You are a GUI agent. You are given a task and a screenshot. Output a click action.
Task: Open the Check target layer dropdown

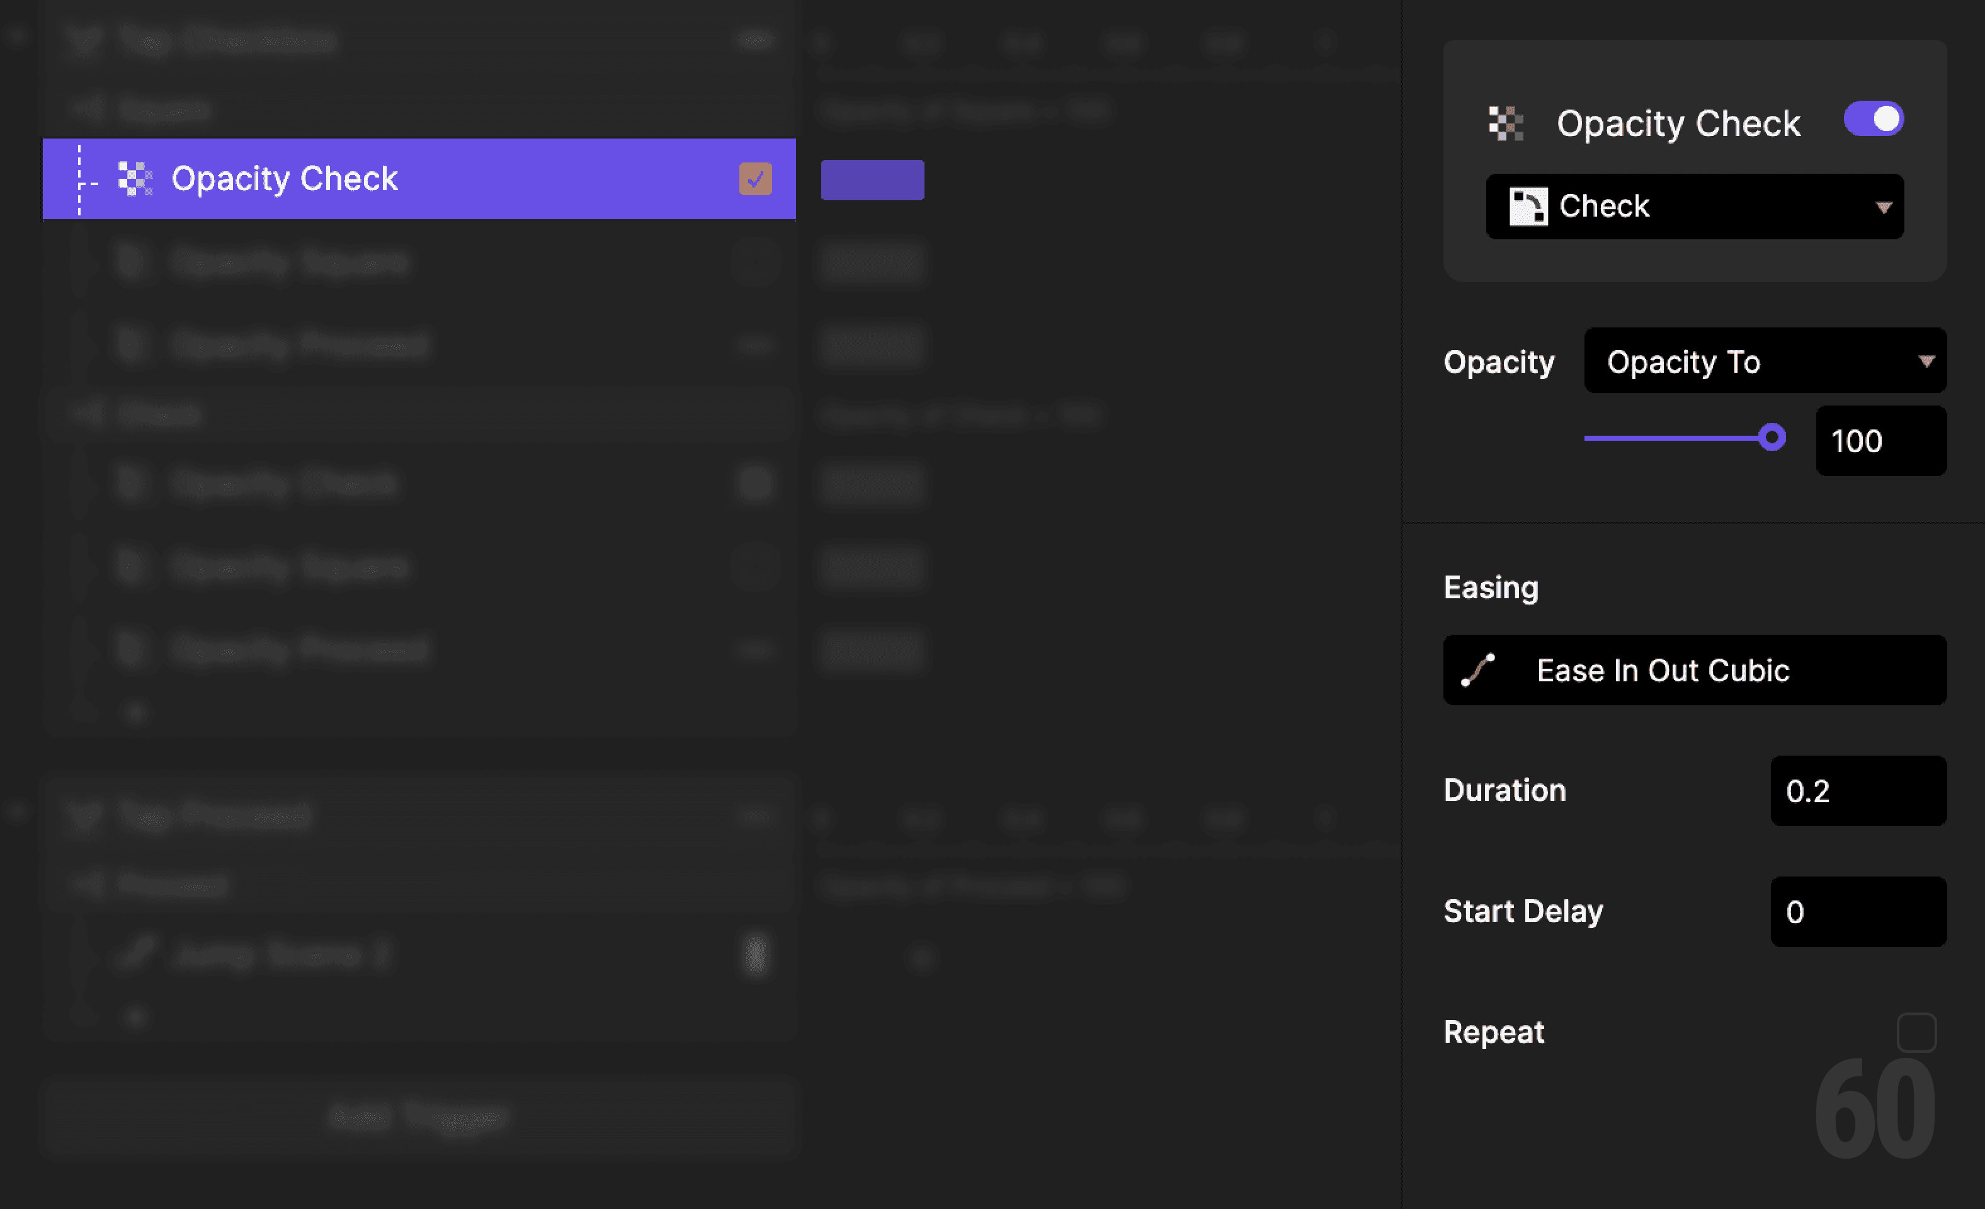point(1694,206)
